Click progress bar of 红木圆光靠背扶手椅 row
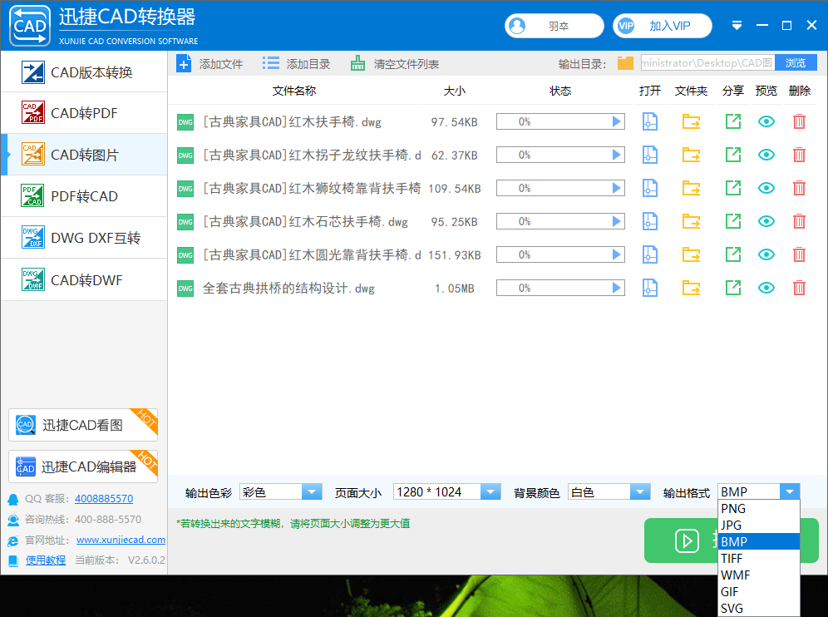The width and height of the screenshot is (828, 617). tap(560, 254)
